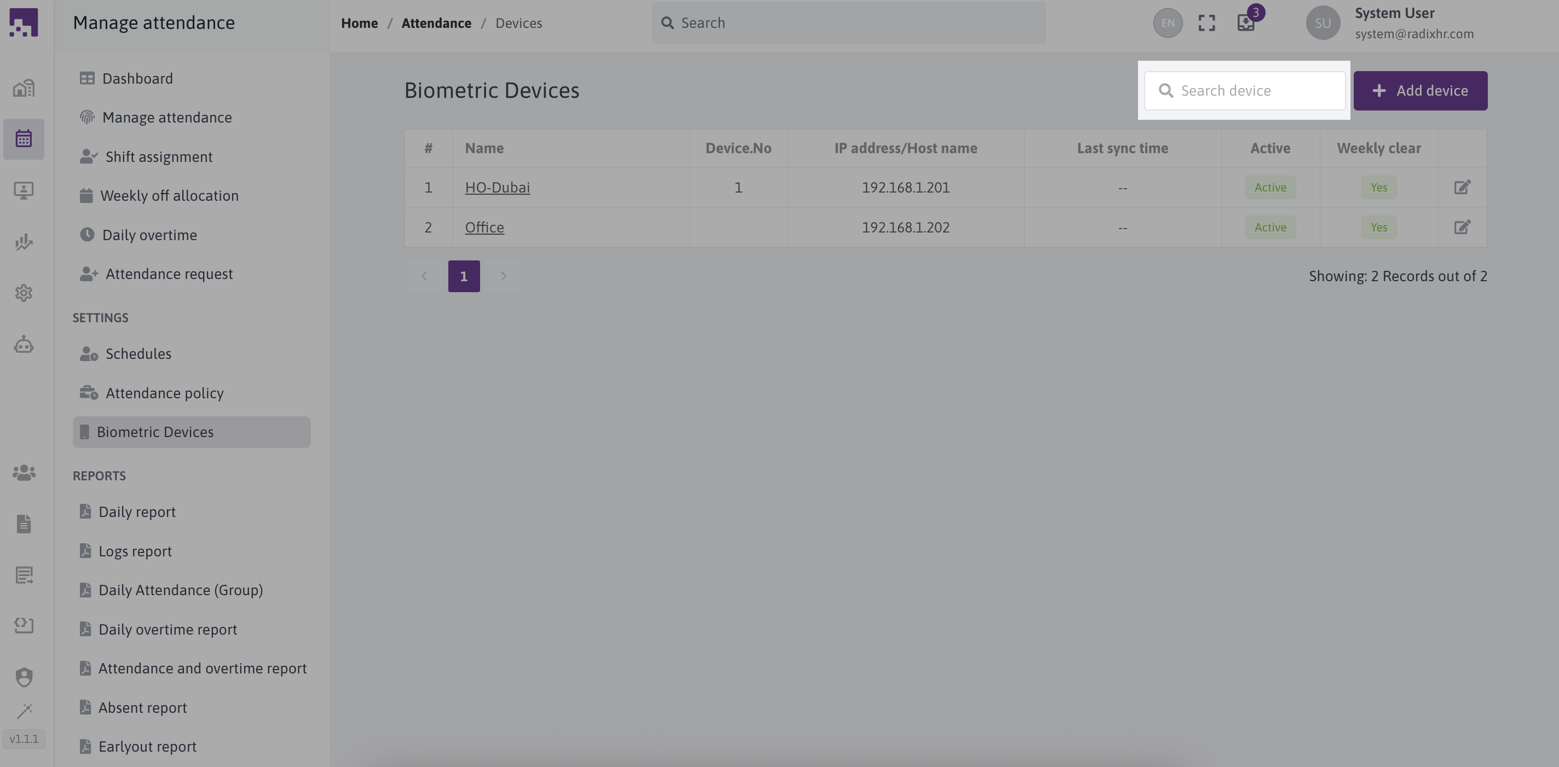
Task: Select the calendar attendance icon in left rail
Action: coord(24,139)
